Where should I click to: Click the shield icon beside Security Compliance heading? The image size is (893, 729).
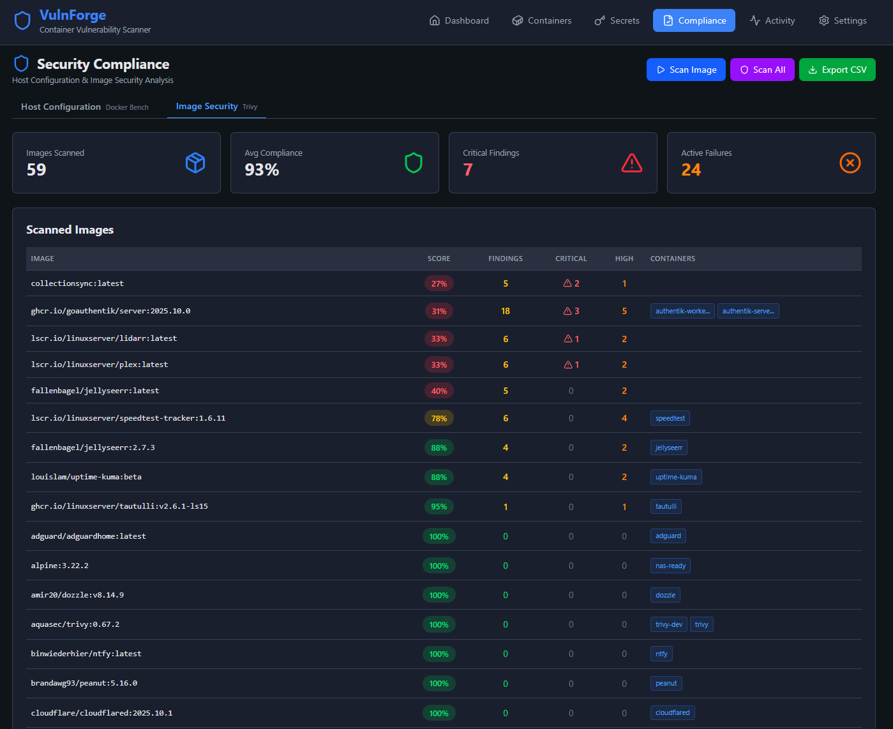(22, 64)
